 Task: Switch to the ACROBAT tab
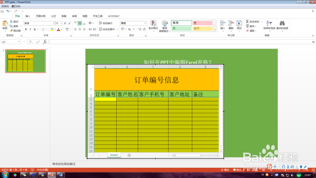[x=114, y=16]
